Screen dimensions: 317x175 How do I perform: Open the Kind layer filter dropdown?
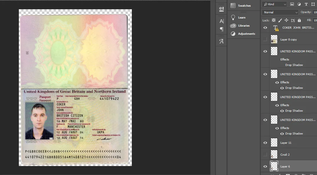tap(274, 4)
